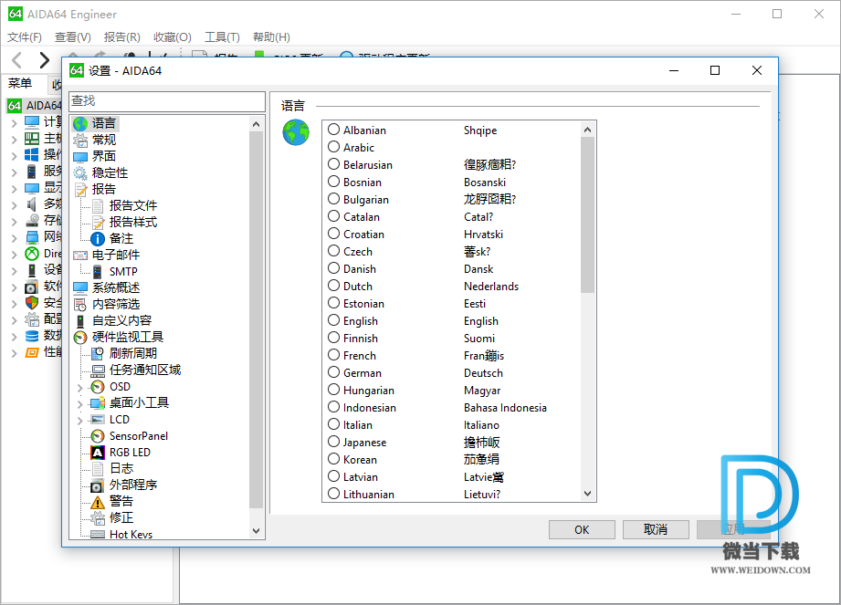Open the 界面 monitor icon page
Screen dimensions: 841x605
(x=80, y=156)
